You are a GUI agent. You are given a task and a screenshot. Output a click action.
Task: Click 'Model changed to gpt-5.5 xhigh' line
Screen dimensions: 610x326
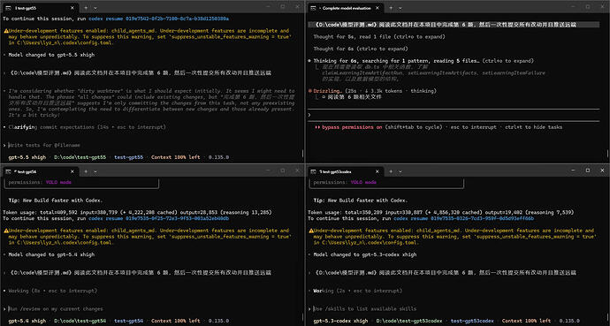(51, 55)
